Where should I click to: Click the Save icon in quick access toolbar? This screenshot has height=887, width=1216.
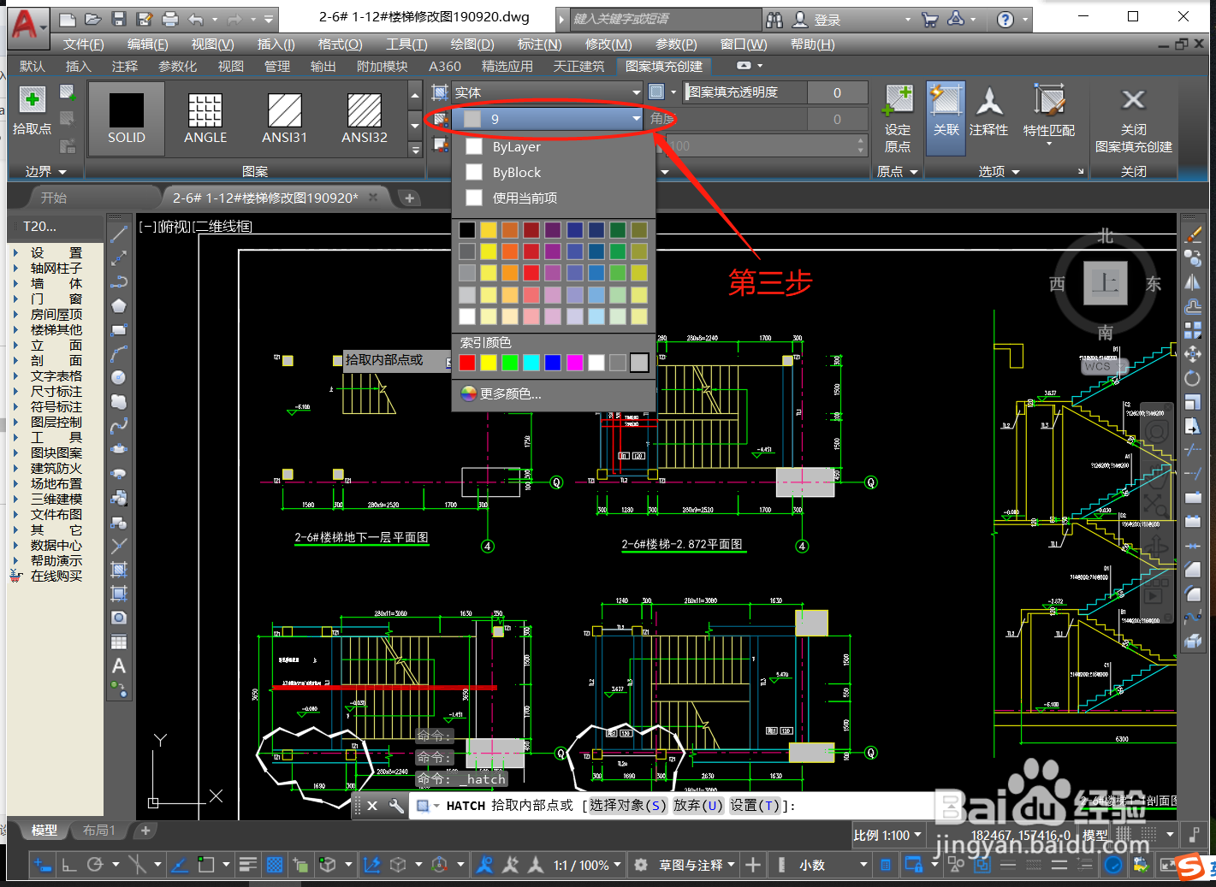[x=119, y=19]
